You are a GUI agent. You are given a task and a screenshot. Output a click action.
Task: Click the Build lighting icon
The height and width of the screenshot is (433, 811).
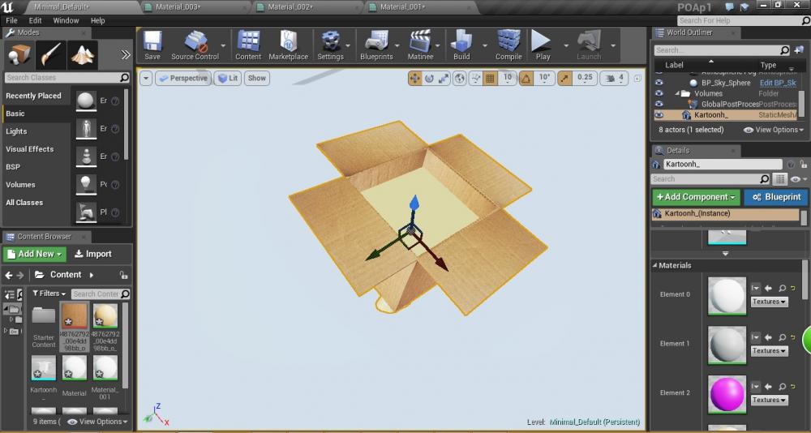[x=461, y=45]
